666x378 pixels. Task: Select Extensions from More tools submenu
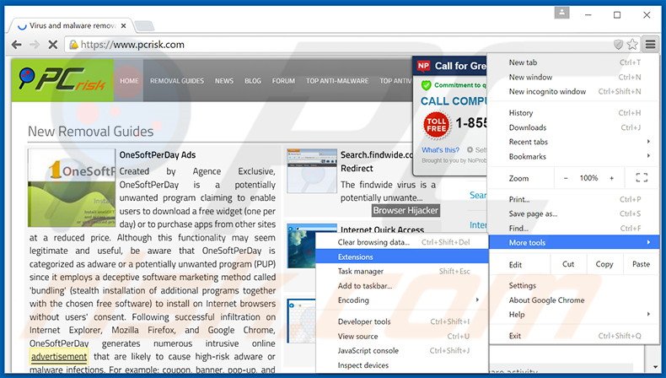coord(402,256)
